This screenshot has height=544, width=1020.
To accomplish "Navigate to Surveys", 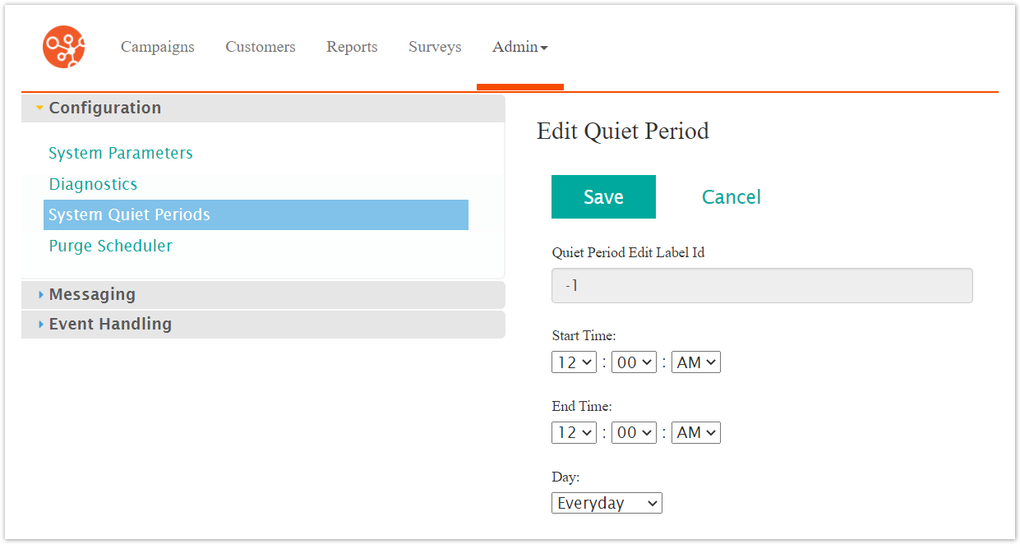I will 435,47.
